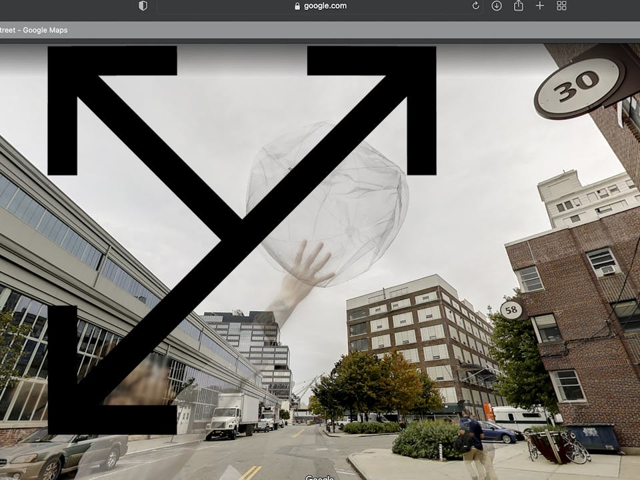Click the translucent sphere in the sky
Image resolution: width=640 pixels, height=480 pixels.
(x=333, y=193)
